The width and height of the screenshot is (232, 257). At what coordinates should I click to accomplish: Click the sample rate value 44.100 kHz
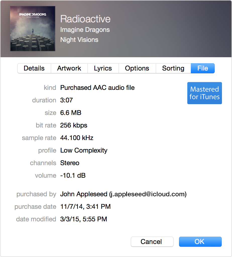point(77,138)
